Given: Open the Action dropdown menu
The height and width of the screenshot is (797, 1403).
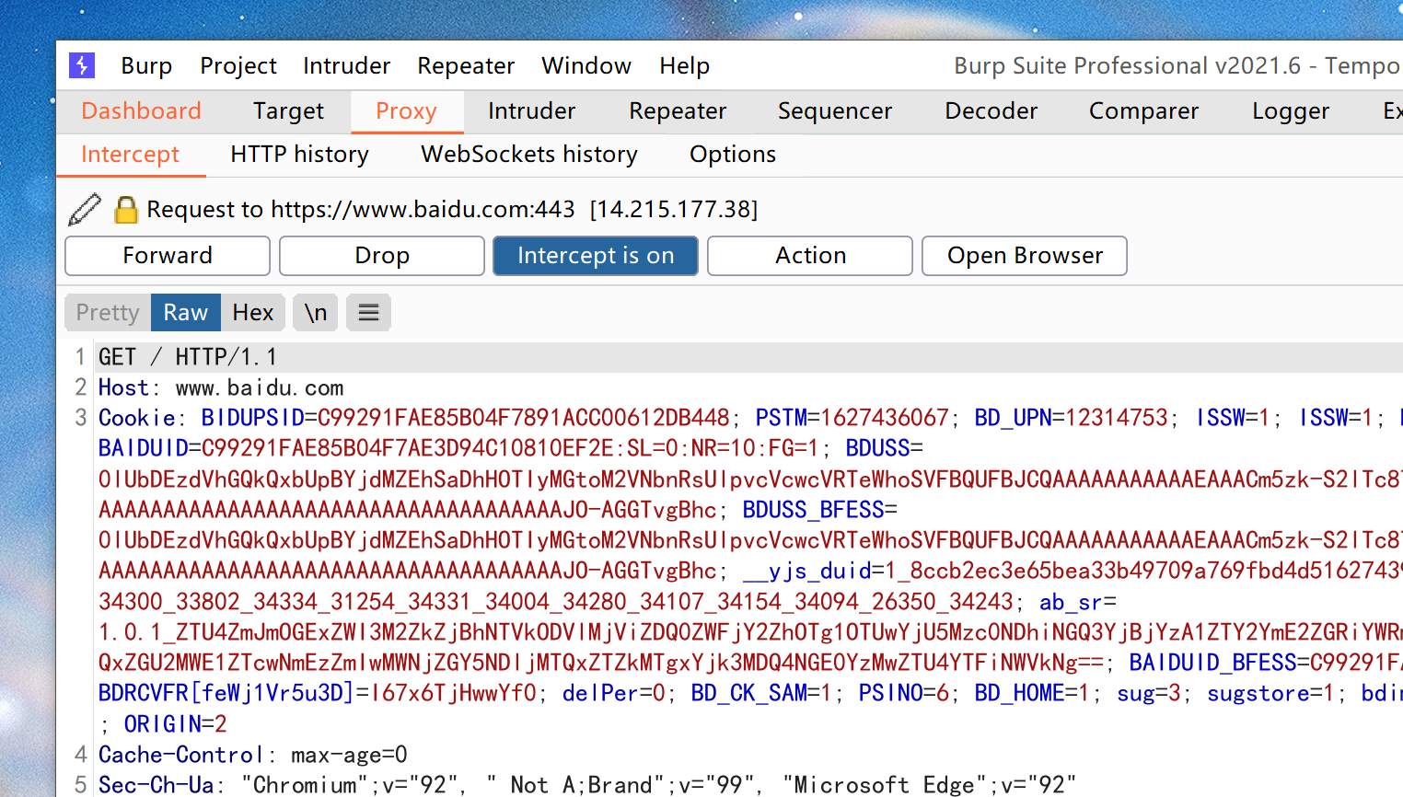Looking at the screenshot, I should pos(810,256).
